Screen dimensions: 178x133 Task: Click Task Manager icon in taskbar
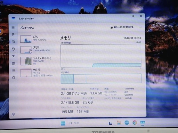click(143, 123)
